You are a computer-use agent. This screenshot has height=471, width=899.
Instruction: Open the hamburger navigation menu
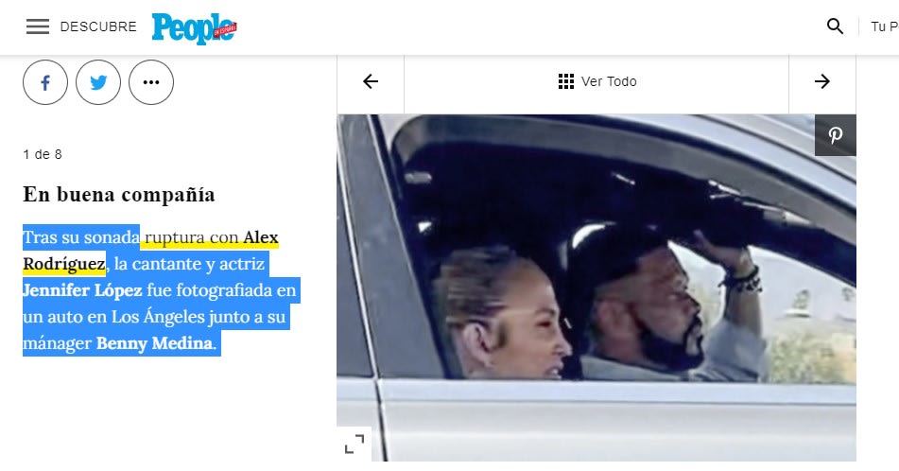pos(38,26)
